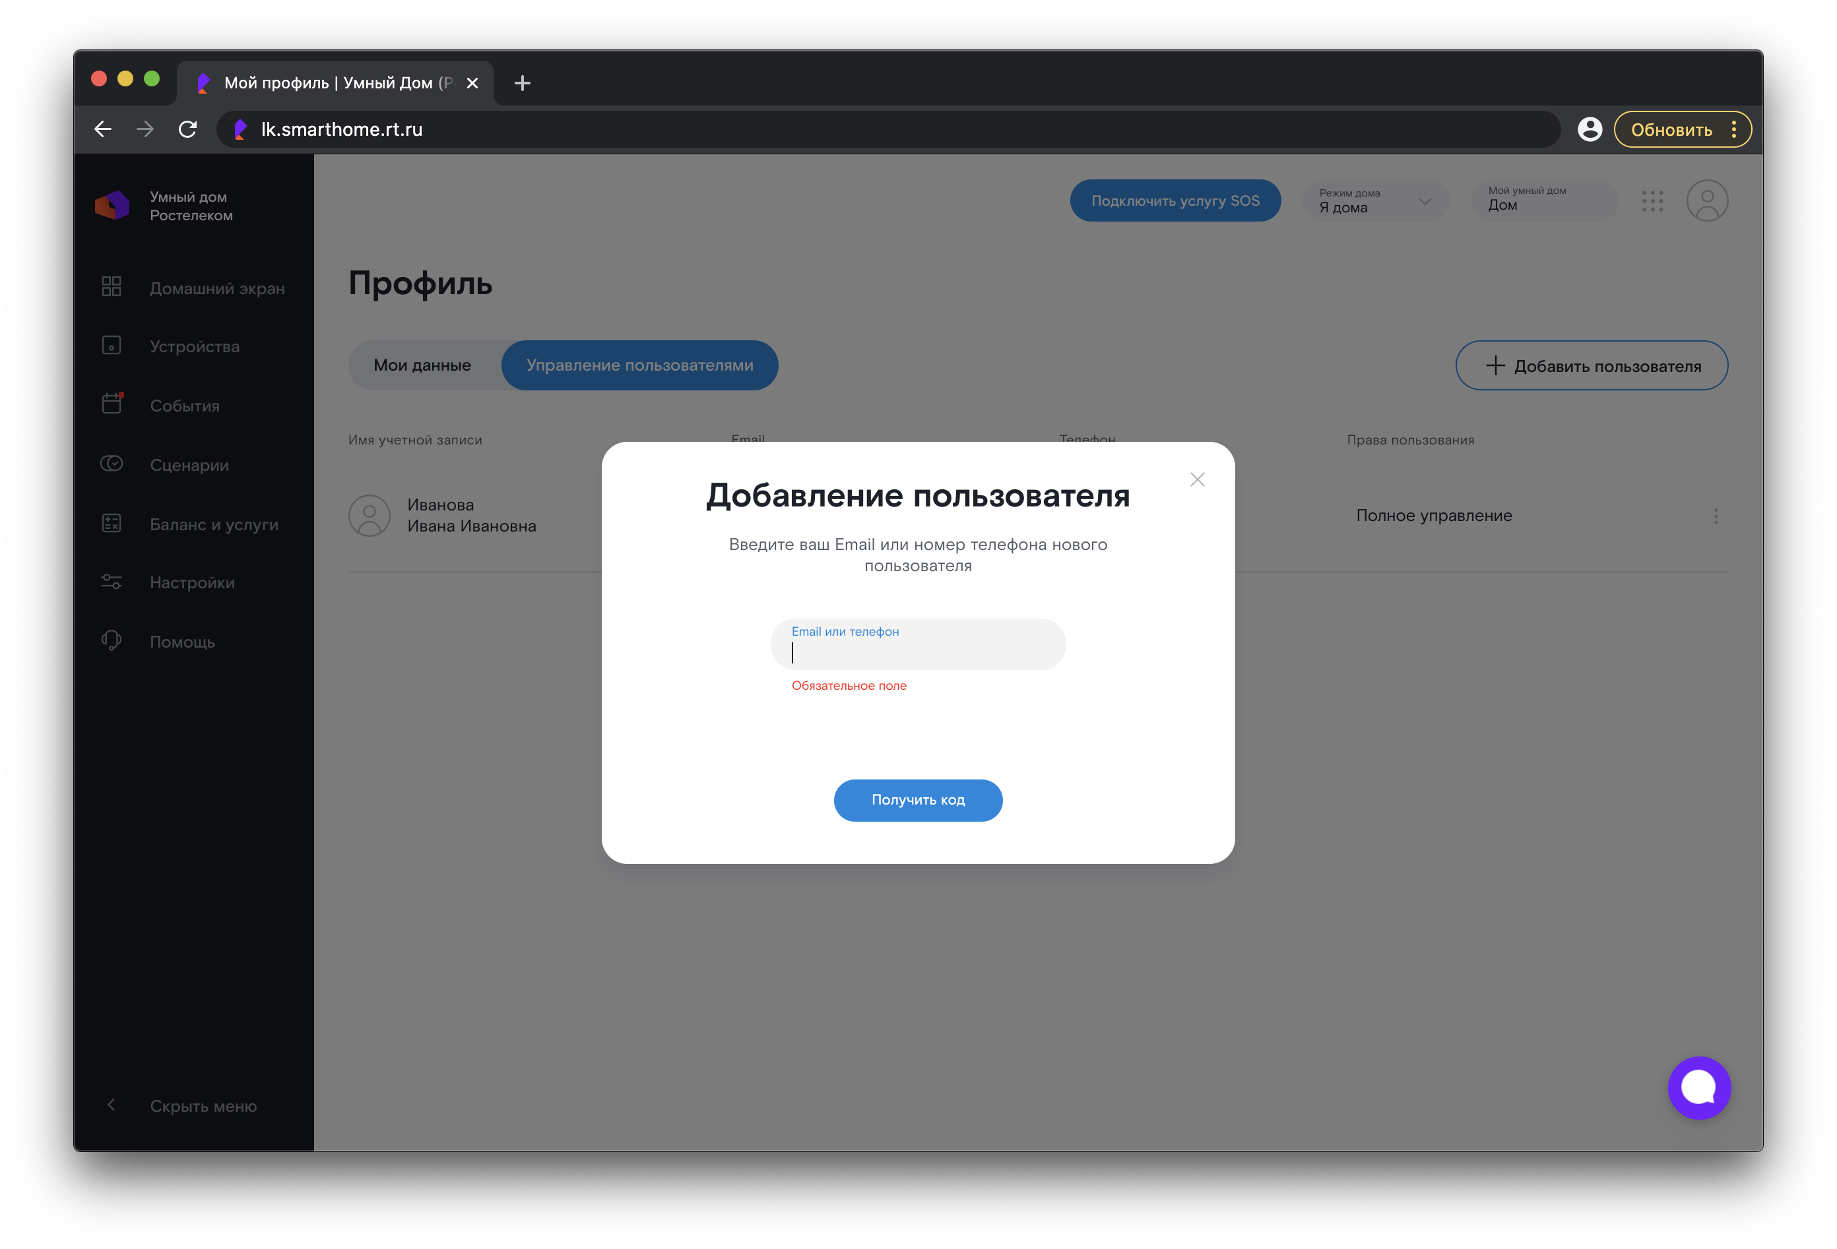Open the Настройки sliders icon
1837x1249 pixels.
pos(112,582)
